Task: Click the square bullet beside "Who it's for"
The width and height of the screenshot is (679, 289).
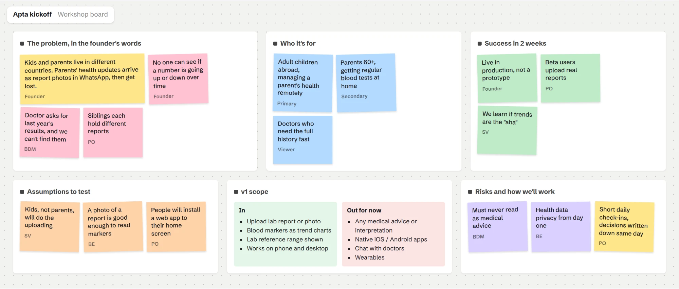Action: pyautogui.click(x=275, y=44)
